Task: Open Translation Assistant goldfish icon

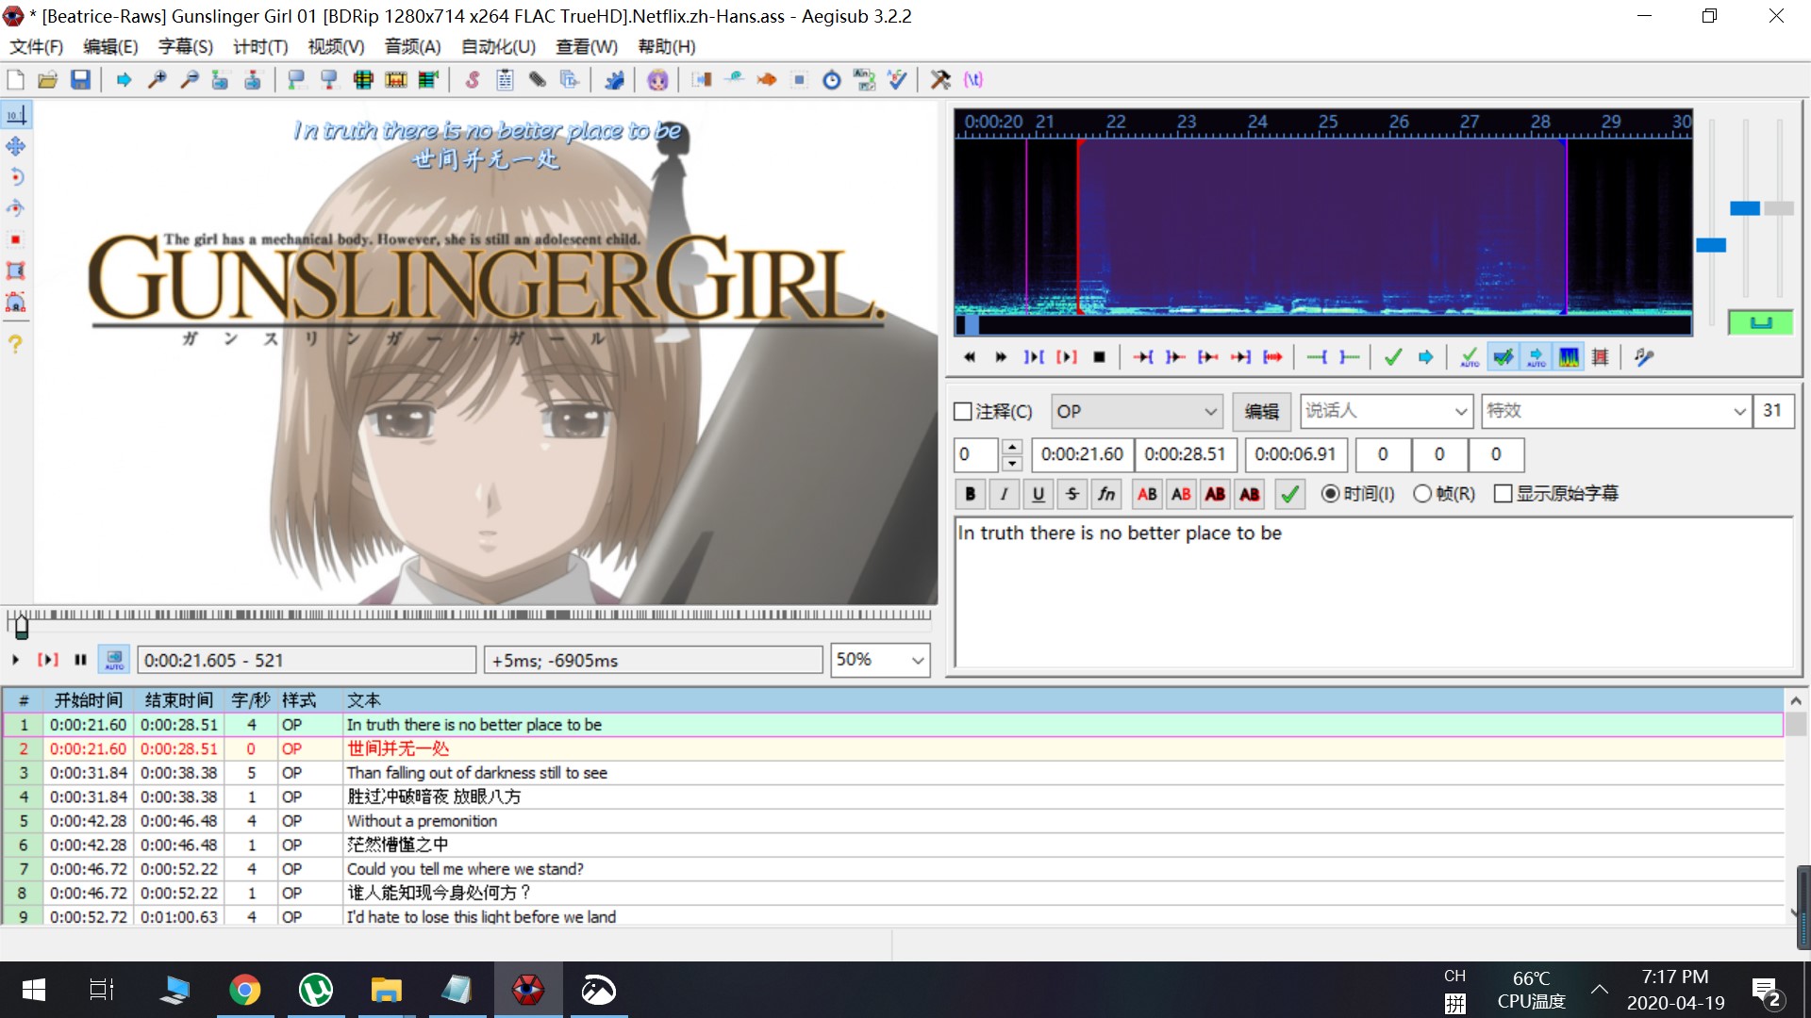Action: 766,80
